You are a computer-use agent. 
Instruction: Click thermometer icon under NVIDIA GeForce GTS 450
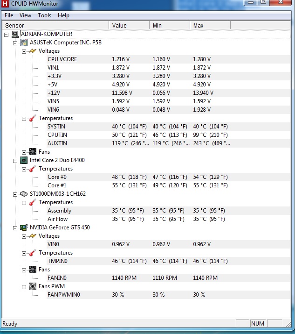click(x=33, y=253)
